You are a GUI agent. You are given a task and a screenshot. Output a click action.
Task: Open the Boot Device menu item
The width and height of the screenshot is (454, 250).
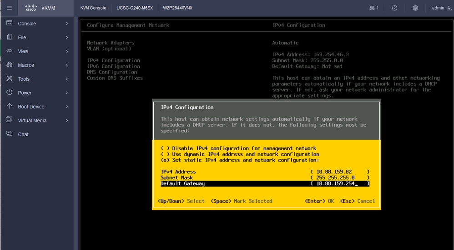click(x=37, y=107)
